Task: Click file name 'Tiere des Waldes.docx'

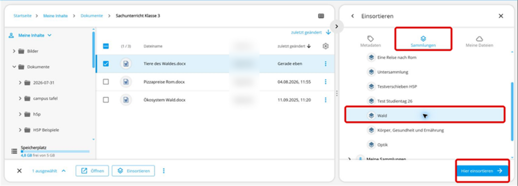Action: click(164, 64)
